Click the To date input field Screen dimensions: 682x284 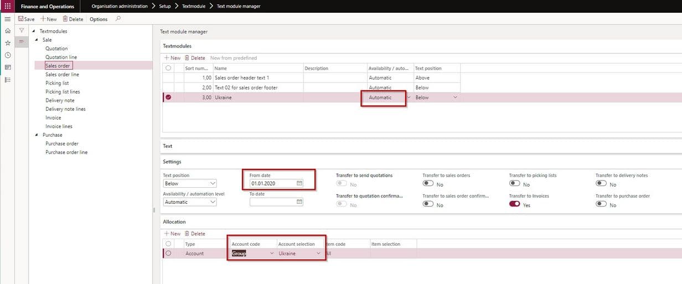272,202
